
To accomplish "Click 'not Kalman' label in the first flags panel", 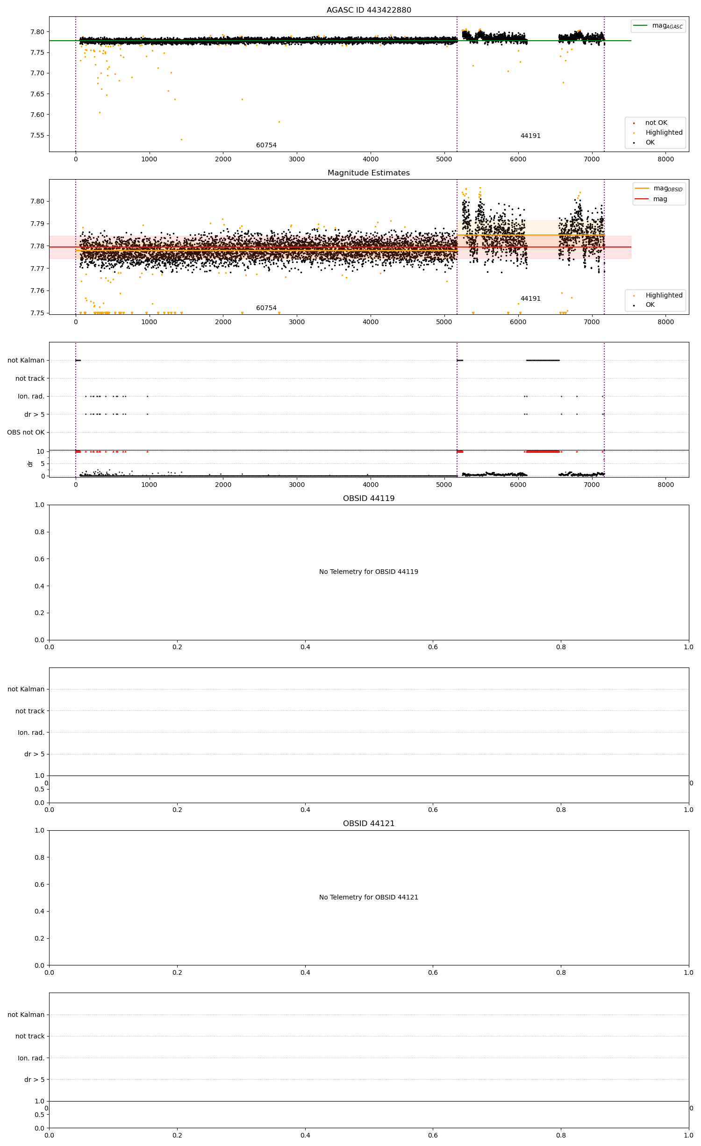I will point(26,361).
